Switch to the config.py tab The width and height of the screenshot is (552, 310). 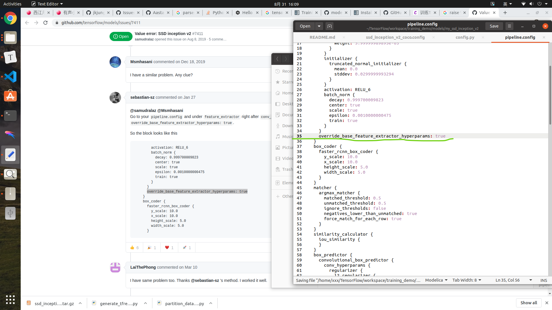465,37
